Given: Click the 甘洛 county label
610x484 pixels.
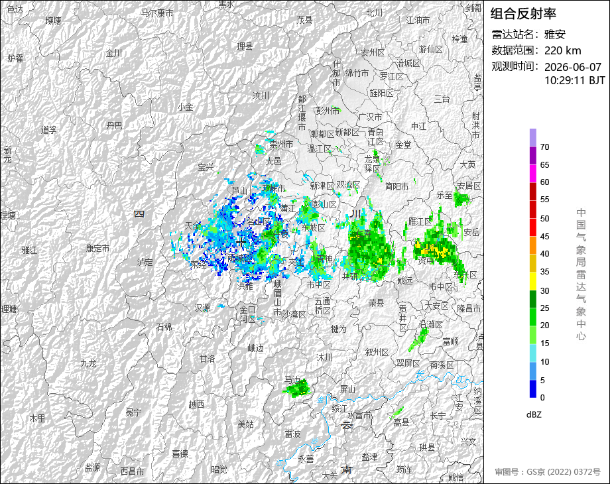Looking at the screenshot, I should pyautogui.click(x=208, y=359).
